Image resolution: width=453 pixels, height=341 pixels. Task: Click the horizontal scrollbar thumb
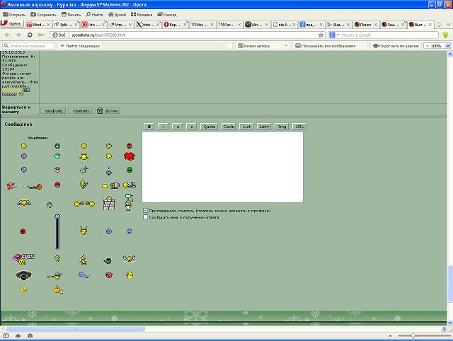76,329
